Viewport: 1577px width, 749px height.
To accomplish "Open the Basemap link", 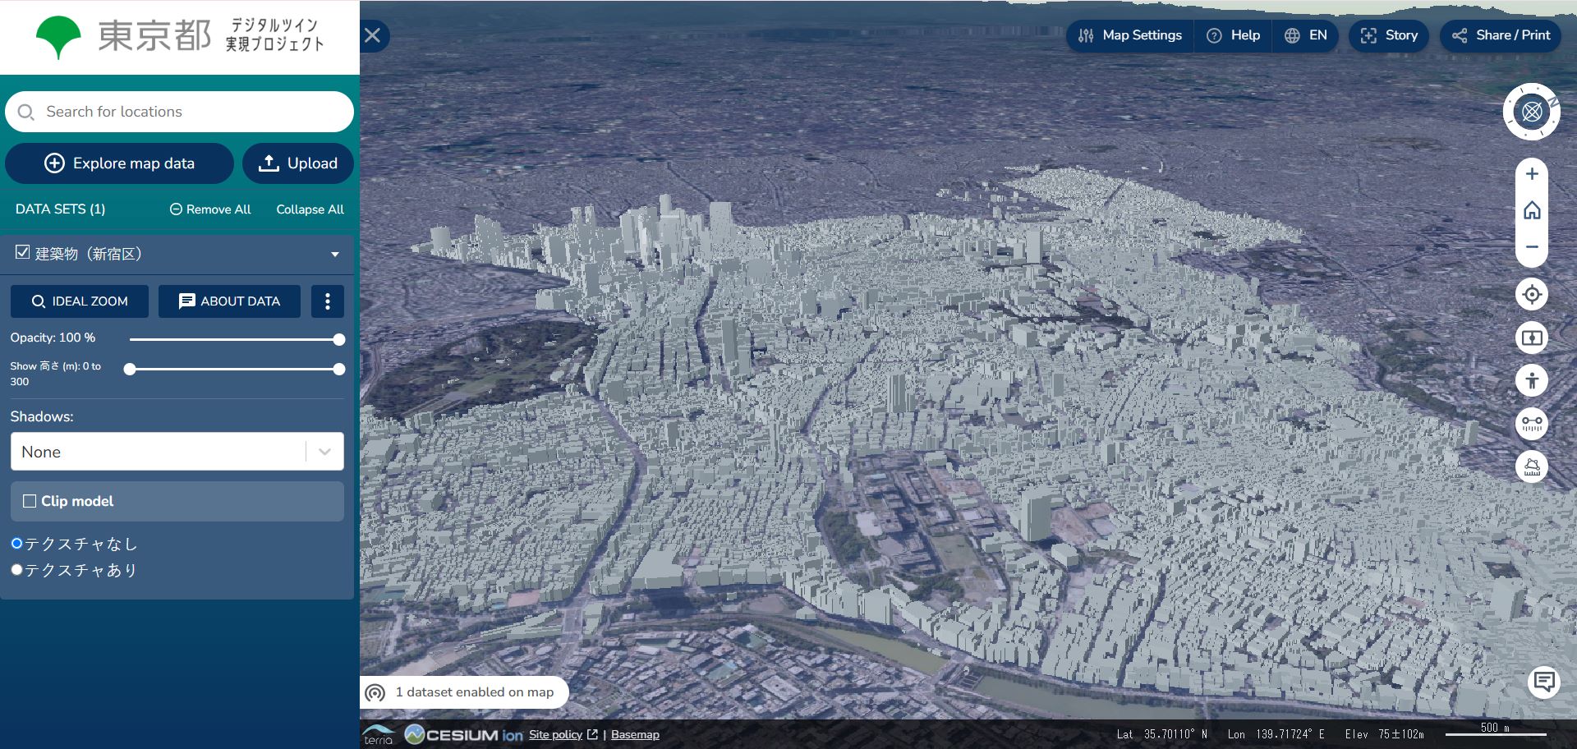I will (x=635, y=734).
